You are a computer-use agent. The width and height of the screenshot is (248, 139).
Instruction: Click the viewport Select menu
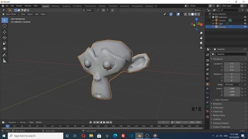(30, 14)
